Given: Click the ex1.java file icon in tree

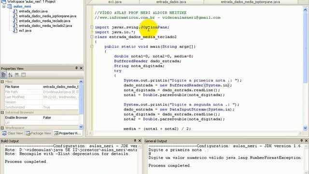Looking at the screenshot, I should 15,30.
